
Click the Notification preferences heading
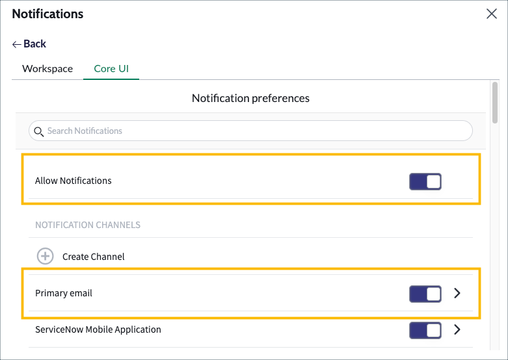250,98
